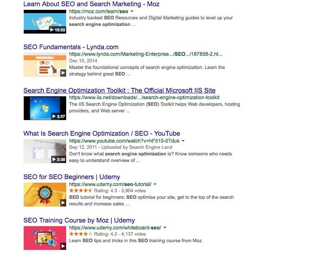Open the Learn About SEO Moz result title
The width and height of the screenshot is (323, 255).
(91, 4)
